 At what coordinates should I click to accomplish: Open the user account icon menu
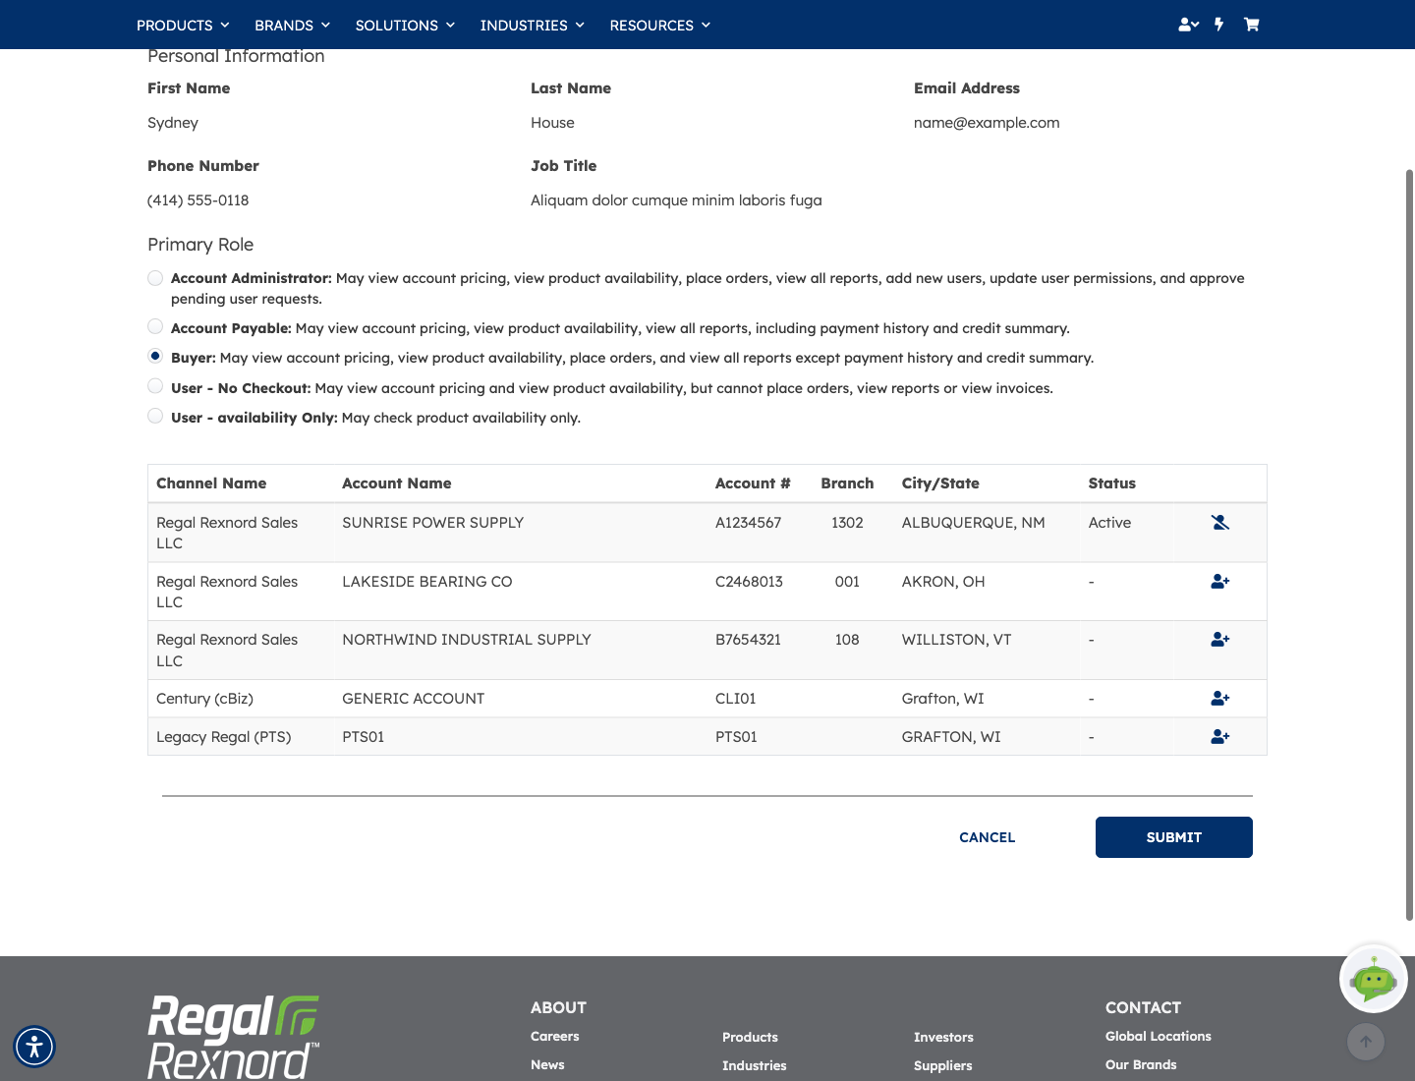point(1188,25)
